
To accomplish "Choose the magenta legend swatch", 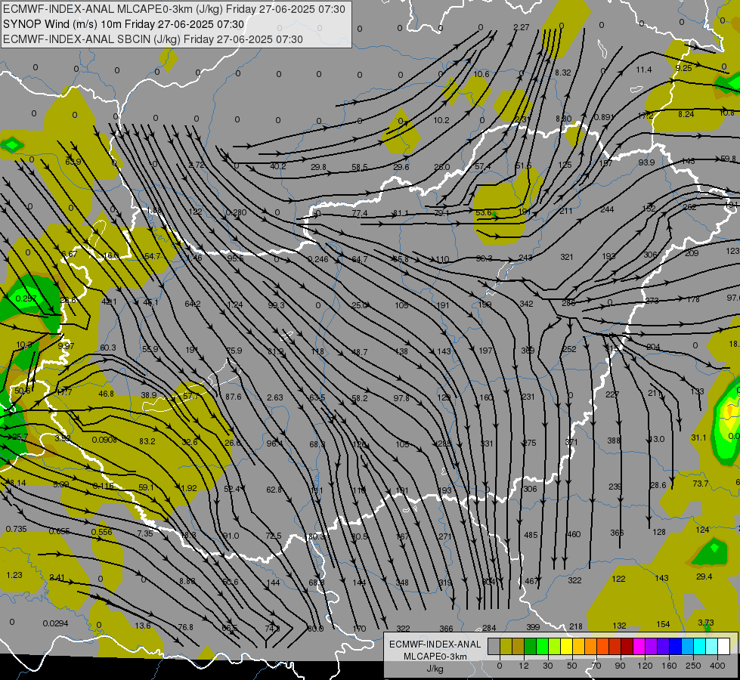I will 639,646.
